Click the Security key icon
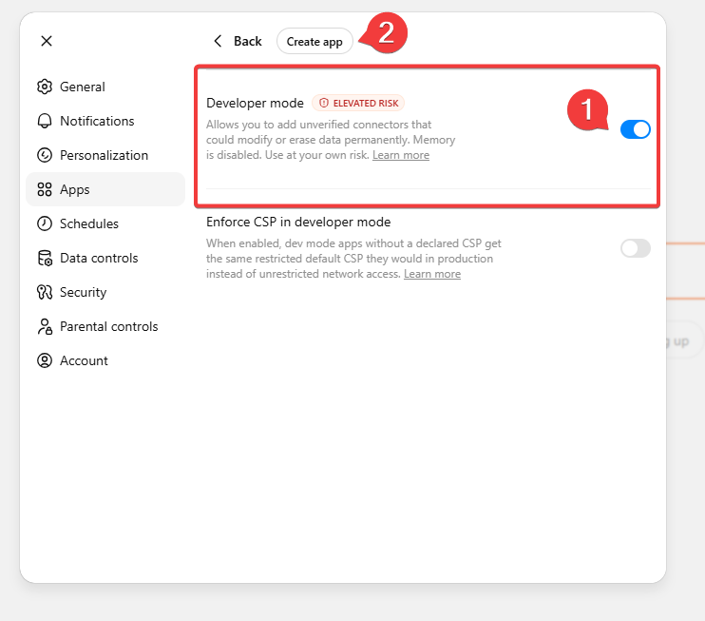The width and height of the screenshot is (705, 621). [x=45, y=292]
